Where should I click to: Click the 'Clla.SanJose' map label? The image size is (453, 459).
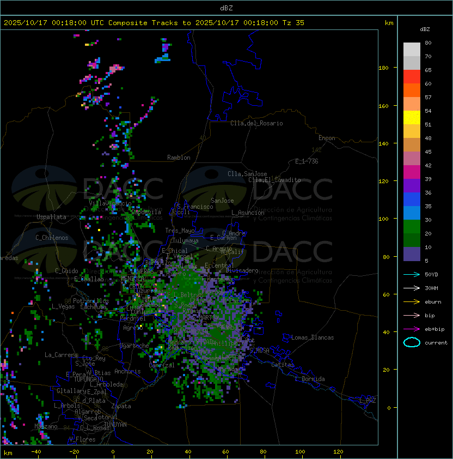247,174
